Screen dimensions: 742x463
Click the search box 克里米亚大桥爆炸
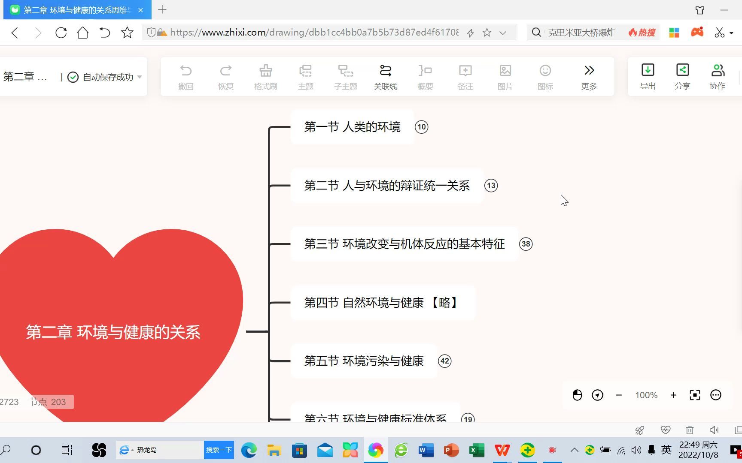(582, 33)
